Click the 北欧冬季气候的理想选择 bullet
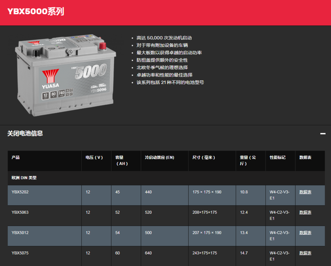This screenshot has width=331, height=266. pyautogui.click(x=162, y=67)
